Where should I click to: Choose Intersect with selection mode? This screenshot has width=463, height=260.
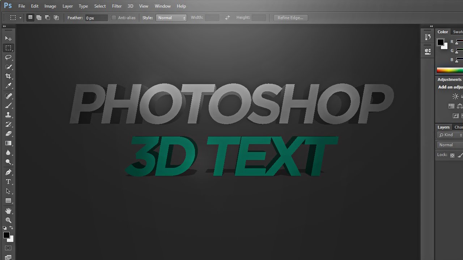(56, 17)
